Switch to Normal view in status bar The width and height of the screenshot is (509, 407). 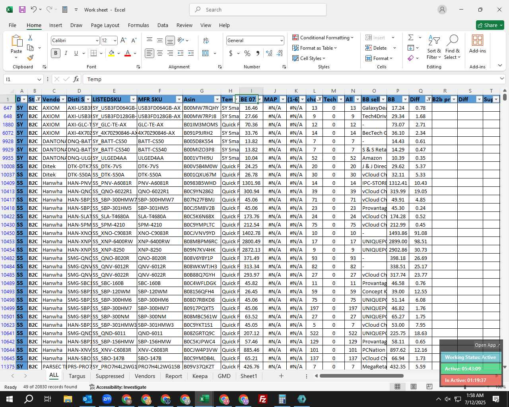(x=398, y=387)
